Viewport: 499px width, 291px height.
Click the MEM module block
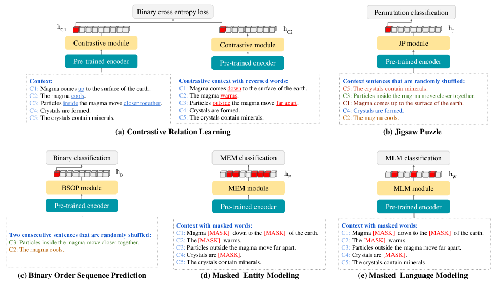pos(247,188)
